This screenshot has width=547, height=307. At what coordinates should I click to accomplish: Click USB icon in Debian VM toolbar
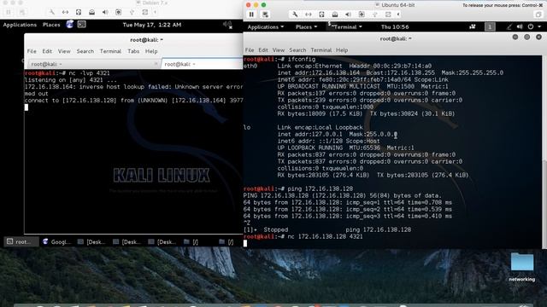(132, 12)
